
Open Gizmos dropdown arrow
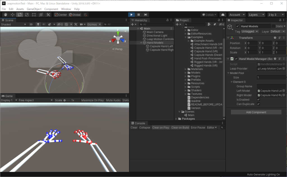click(100, 24)
